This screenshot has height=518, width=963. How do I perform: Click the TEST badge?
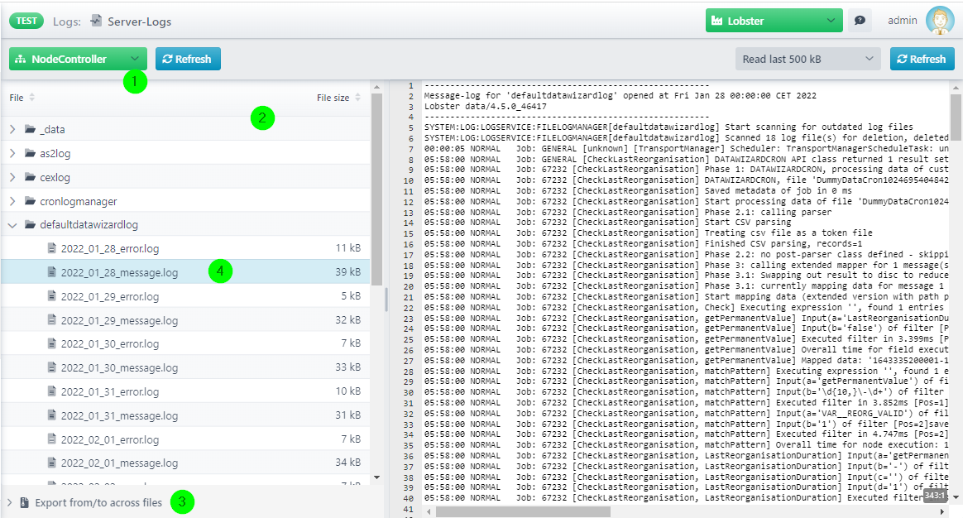(x=26, y=21)
